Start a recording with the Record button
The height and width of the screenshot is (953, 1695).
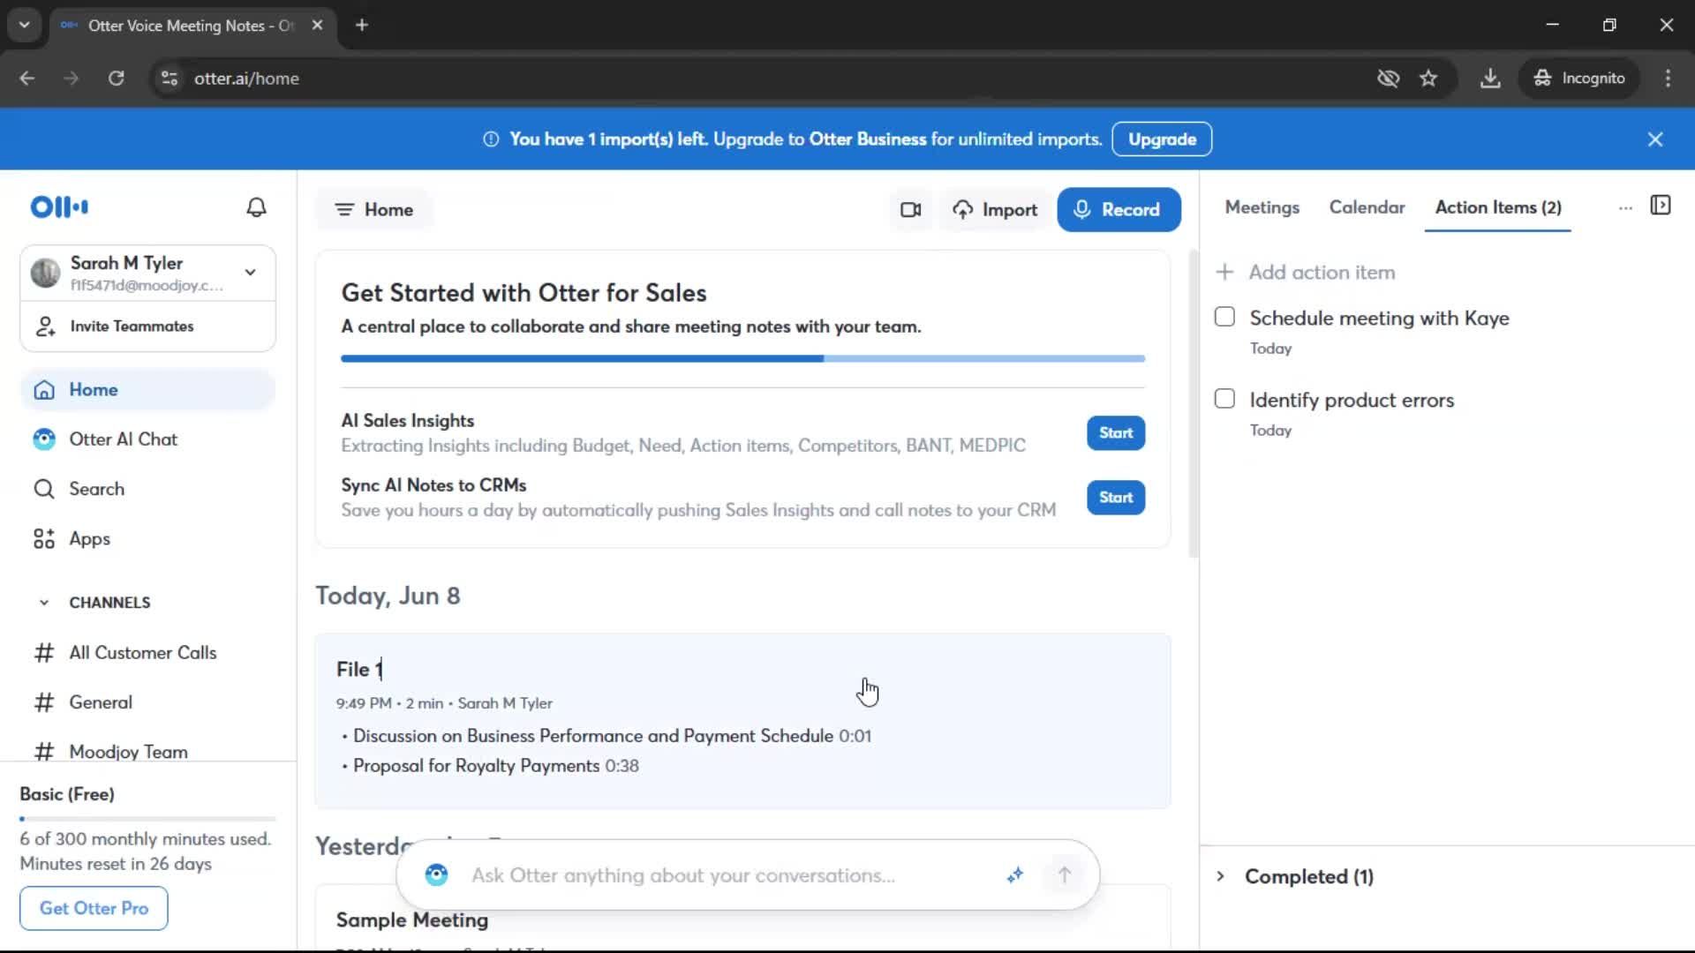pos(1119,210)
